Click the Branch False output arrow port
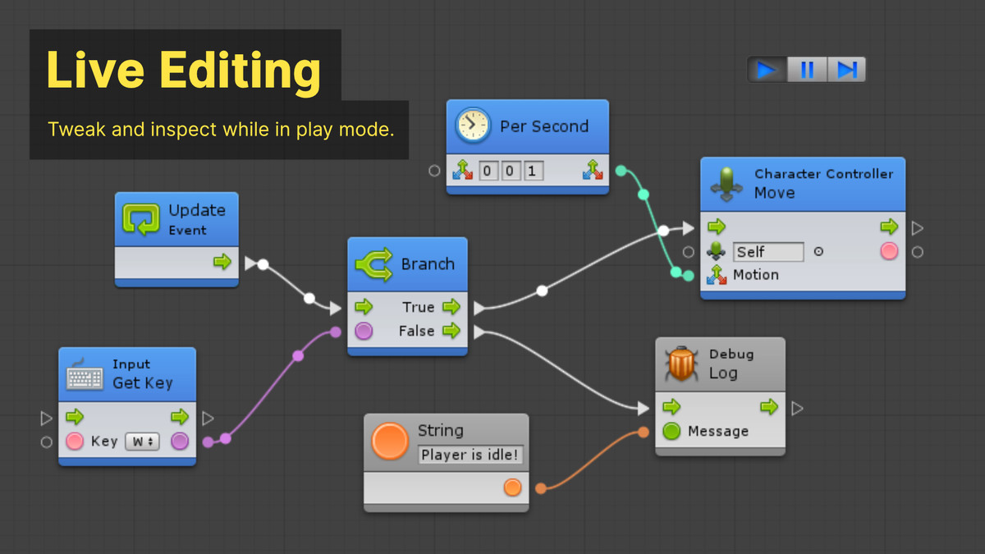The height and width of the screenshot is (554, 985). (451, 331)
